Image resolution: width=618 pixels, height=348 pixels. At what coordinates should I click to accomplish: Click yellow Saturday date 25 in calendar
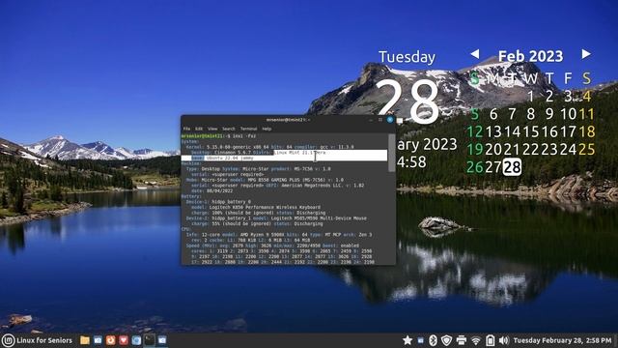tap(586, 150)
